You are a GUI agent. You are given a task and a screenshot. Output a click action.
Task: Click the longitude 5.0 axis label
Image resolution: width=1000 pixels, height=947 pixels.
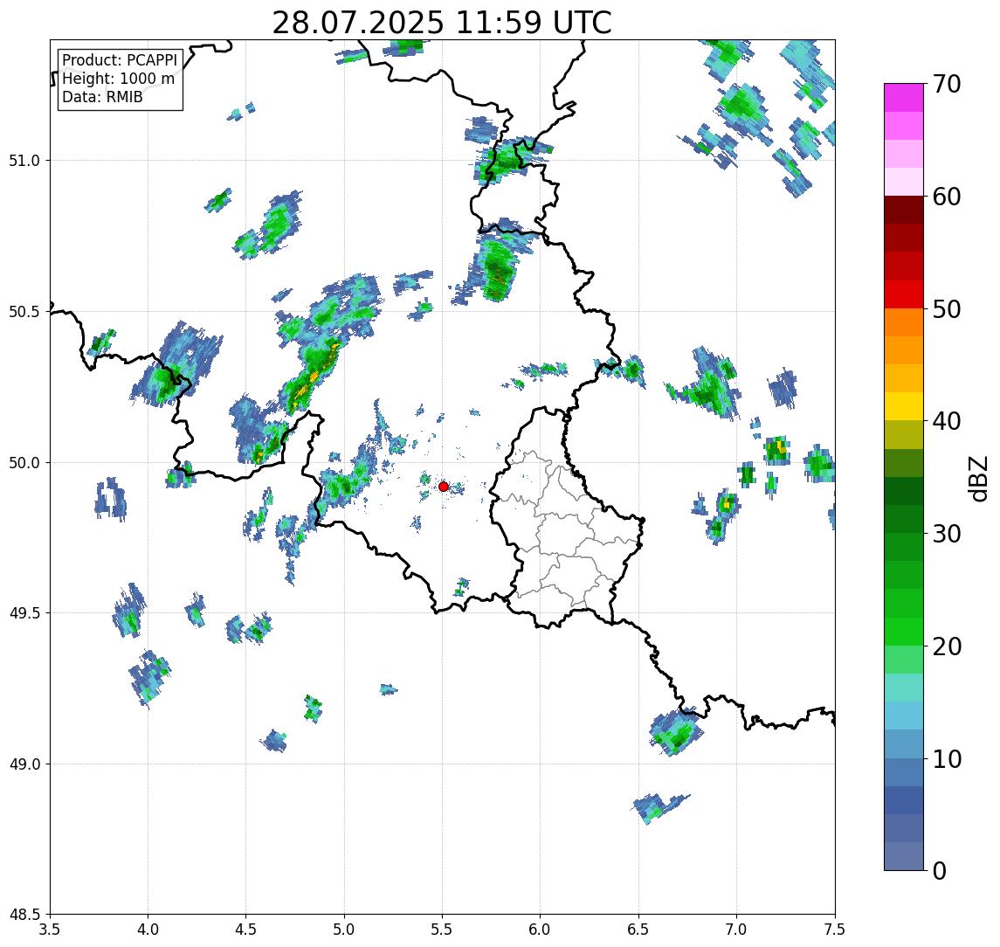[x=344, y=929]
